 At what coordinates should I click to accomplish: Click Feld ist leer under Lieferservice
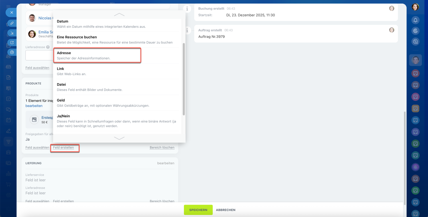[x=36, y=180]
